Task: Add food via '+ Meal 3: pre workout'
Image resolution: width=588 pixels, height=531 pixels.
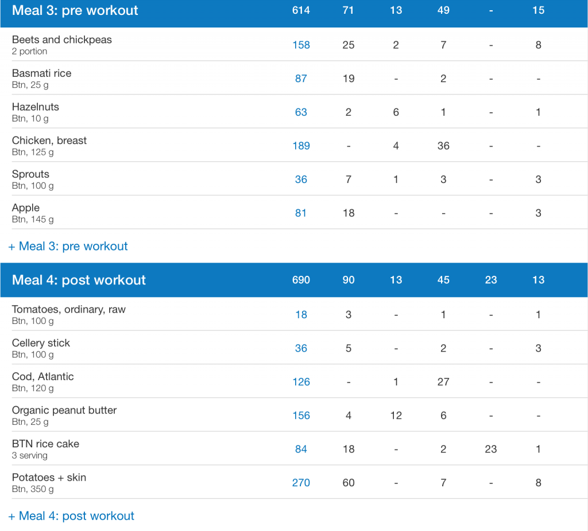Action: pos(68,247)
